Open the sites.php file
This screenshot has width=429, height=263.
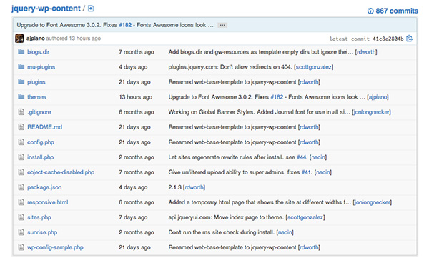[x=39, y=217]
